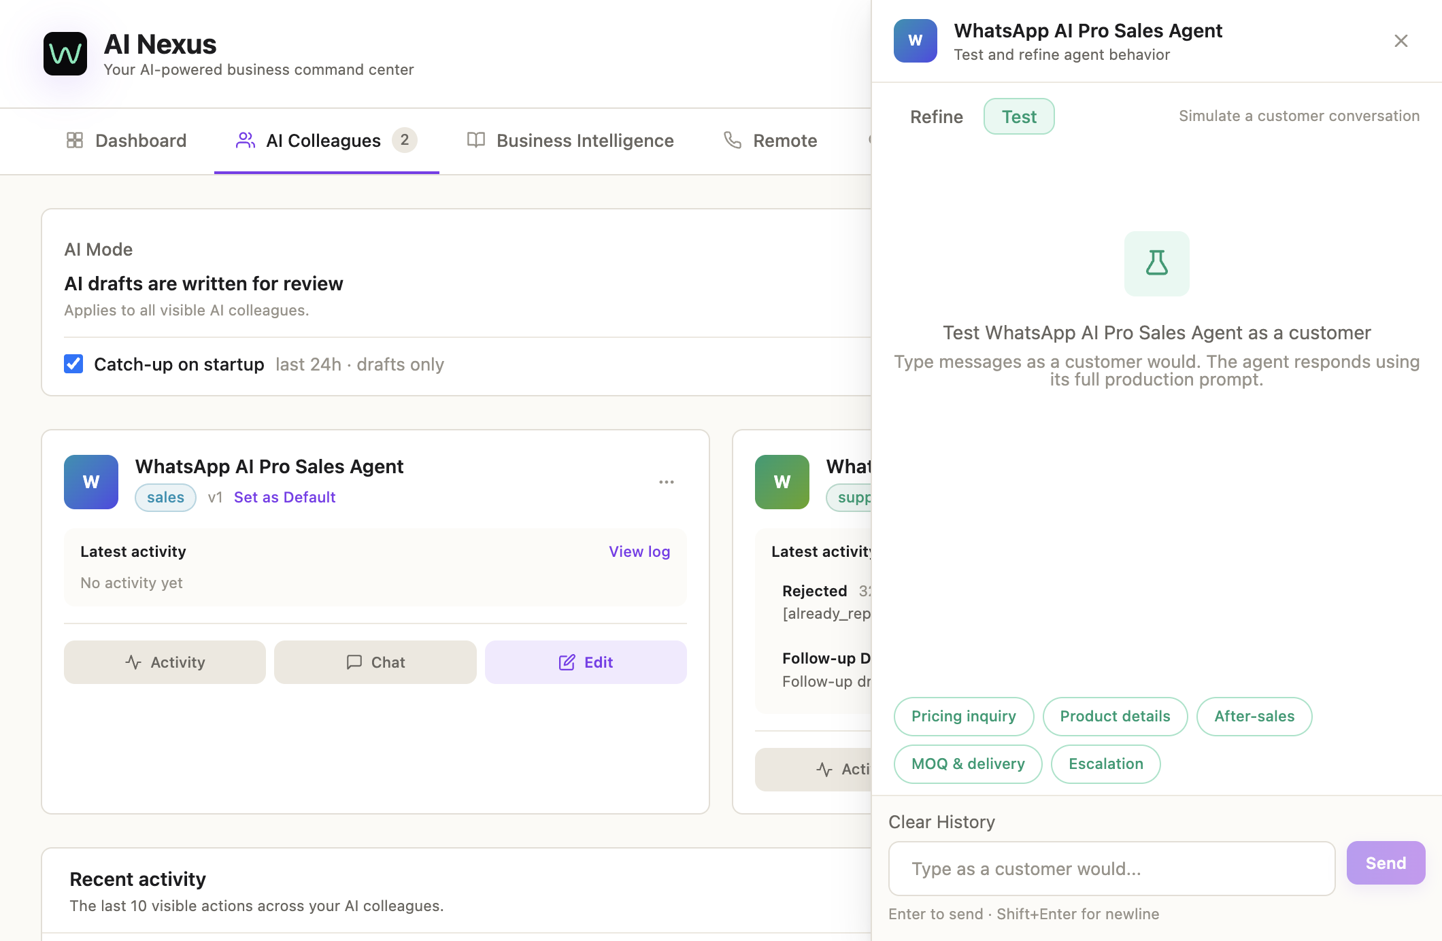
Task: Click 'AI drafts are written for review' heading
Action: (x=203, y=284)
